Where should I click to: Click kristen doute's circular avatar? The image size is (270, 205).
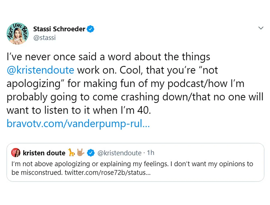(16, 152)
